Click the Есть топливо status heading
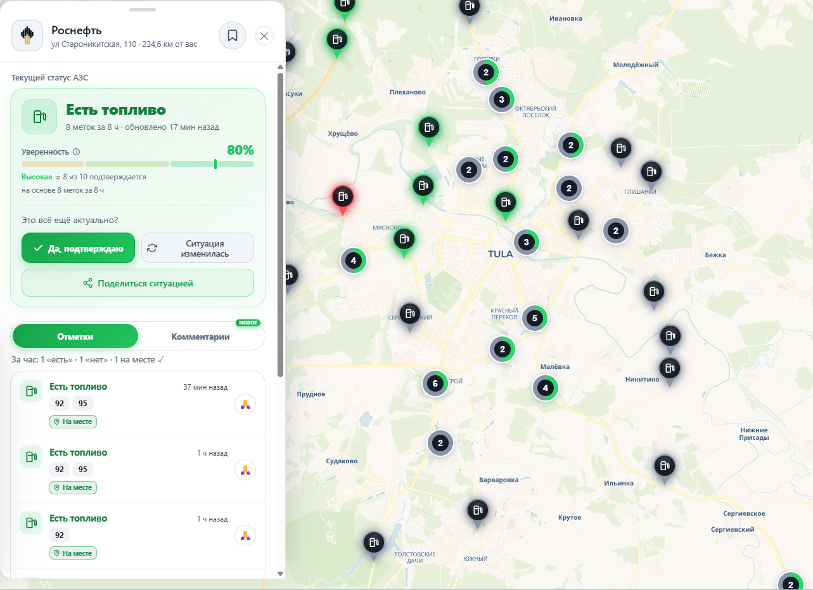The image size is (813, 590). tap(116, 110)
